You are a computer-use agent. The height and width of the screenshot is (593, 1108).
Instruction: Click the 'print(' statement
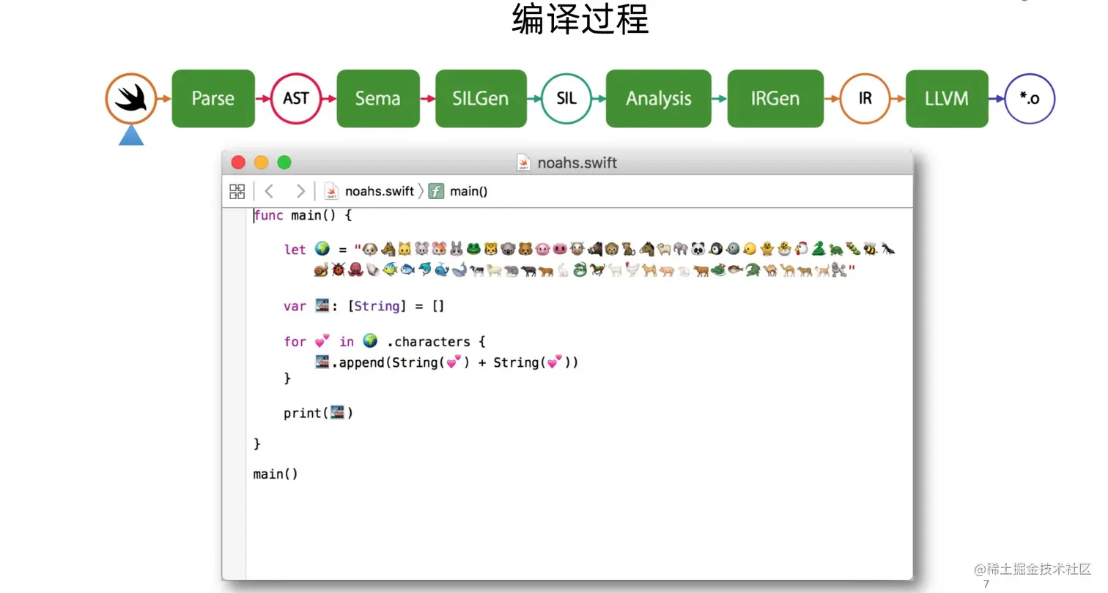(x=319, y=413)
